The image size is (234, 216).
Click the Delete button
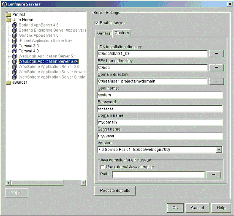point(16,192)
